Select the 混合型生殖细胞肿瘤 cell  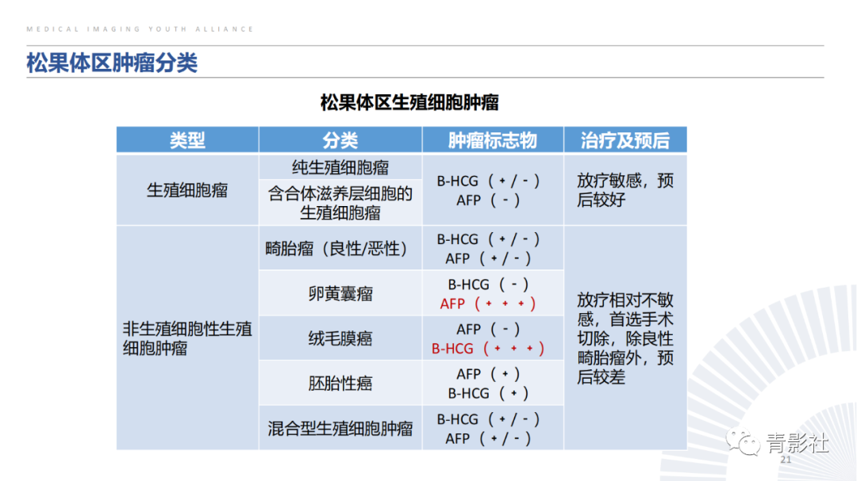click(340, 428)
